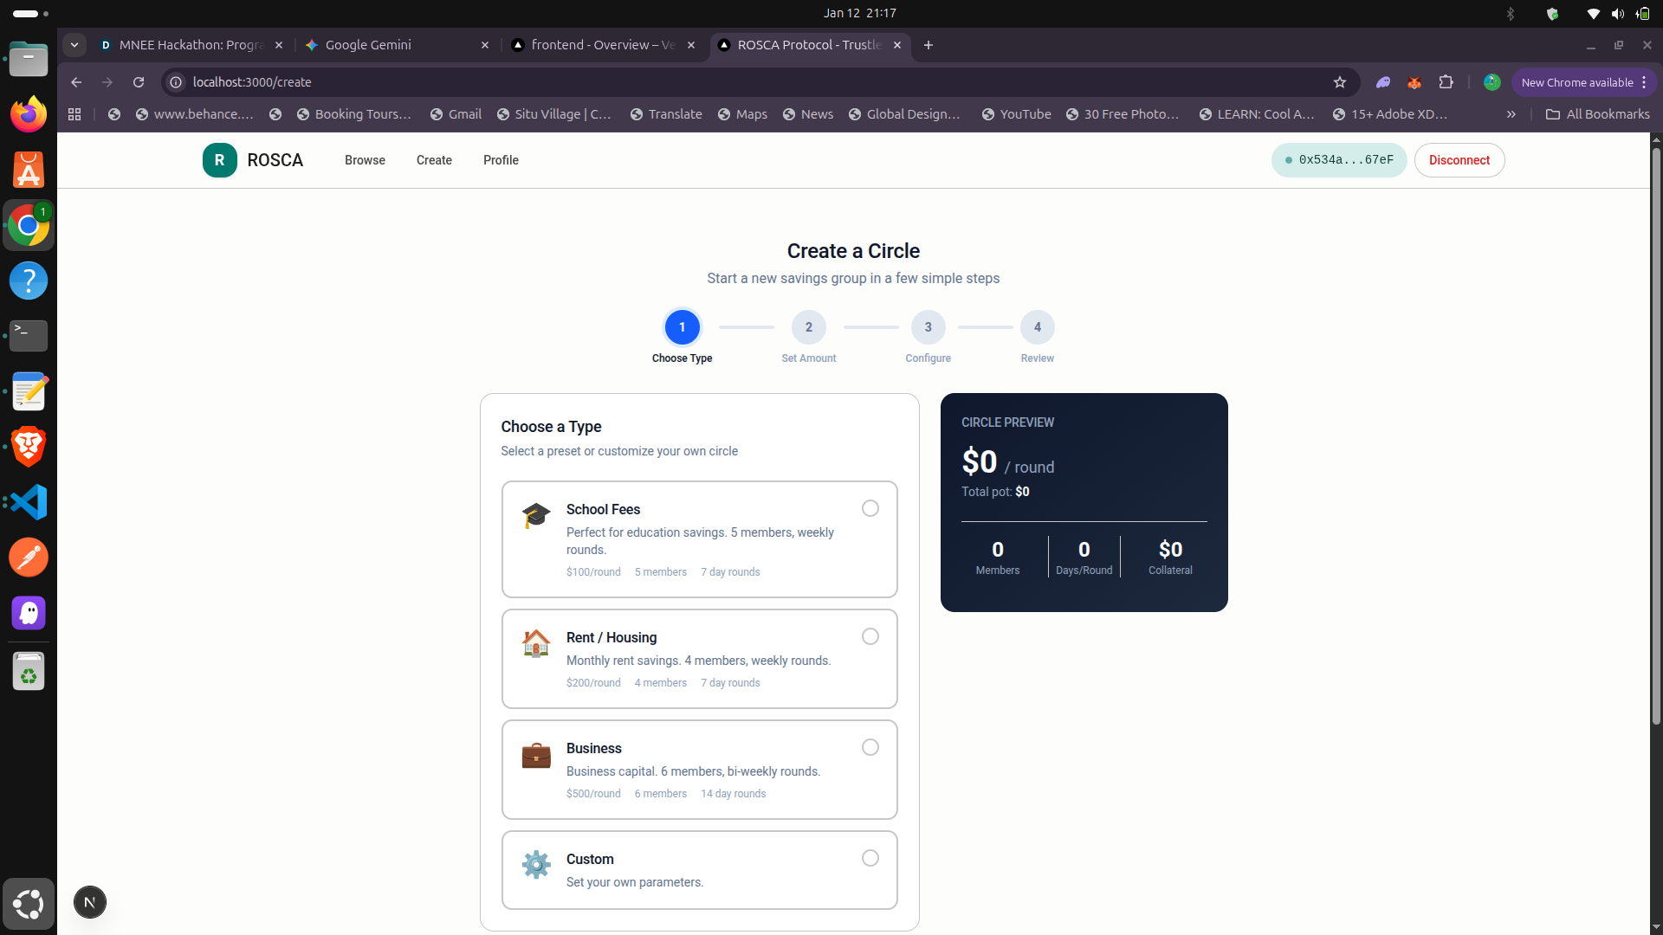This screenshot has width=1663, height=935.
Task: Select the School Fees radio option
Action: coord(870,508)
